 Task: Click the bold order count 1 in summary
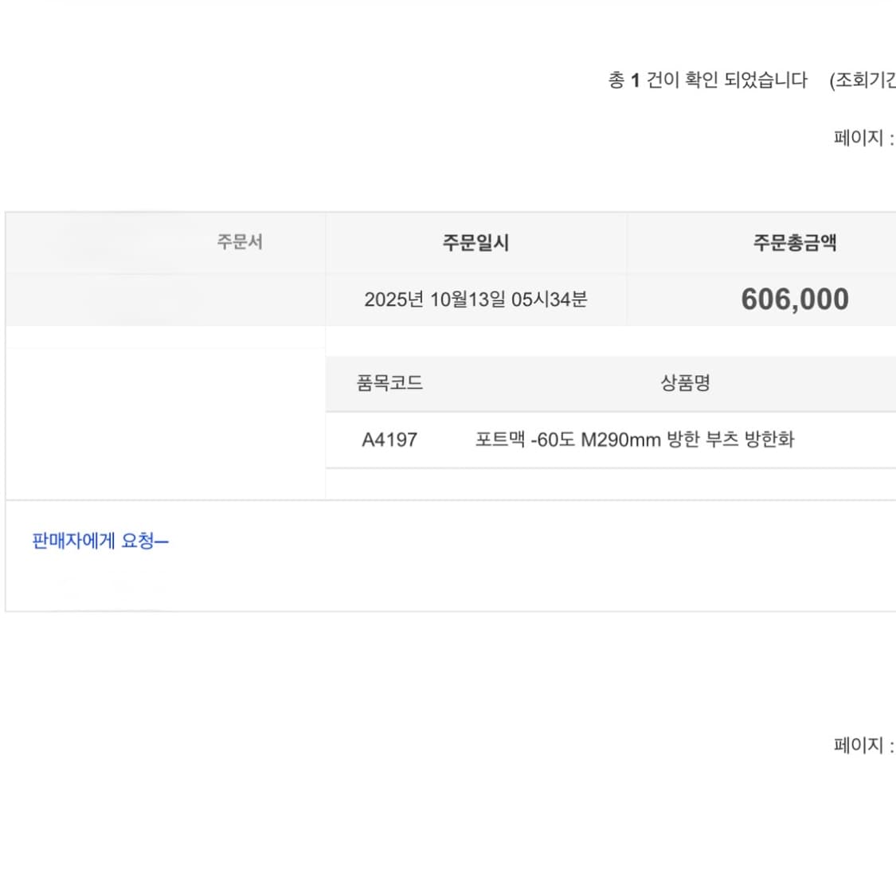(x=636, y=80)
